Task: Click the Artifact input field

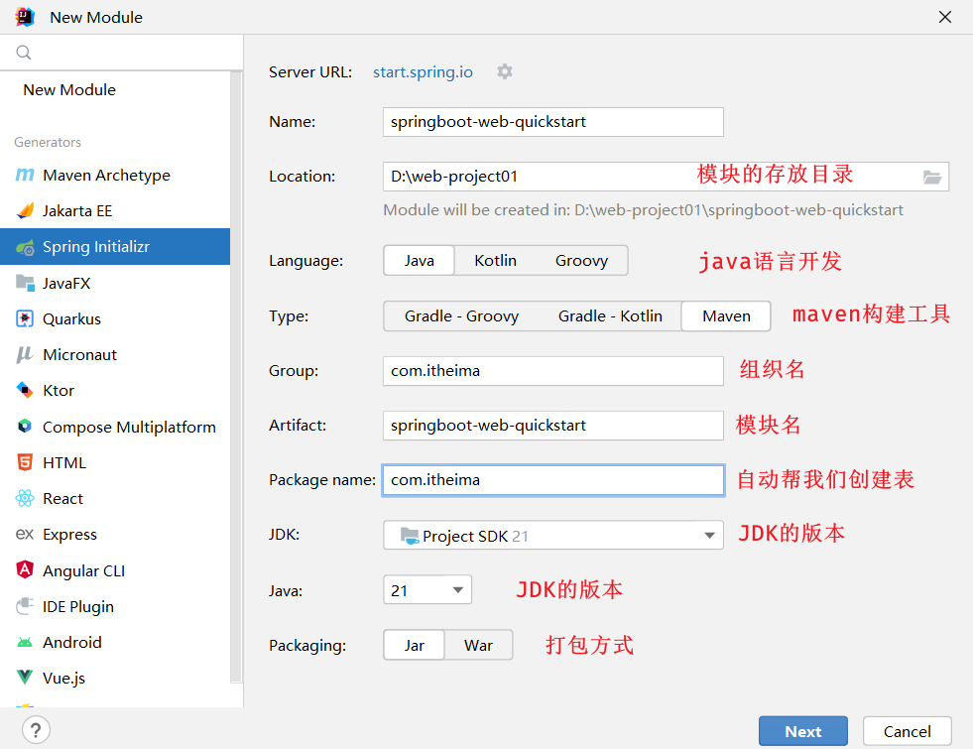Action: pyautogui.click(x=553, y=426)
